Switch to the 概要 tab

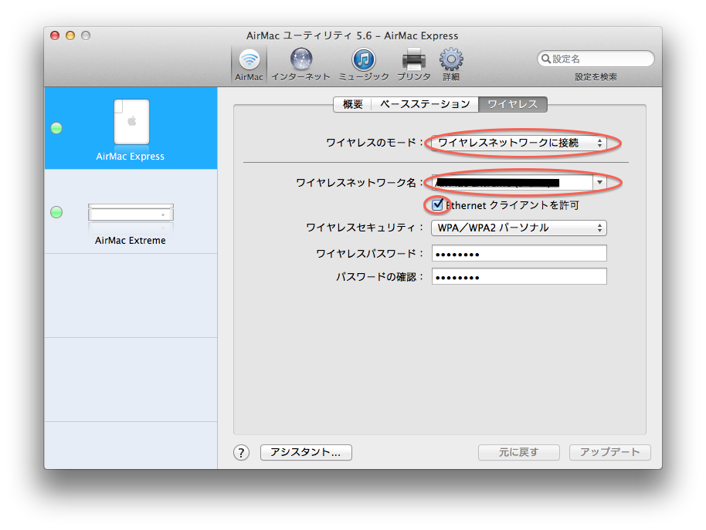point(352,104)
